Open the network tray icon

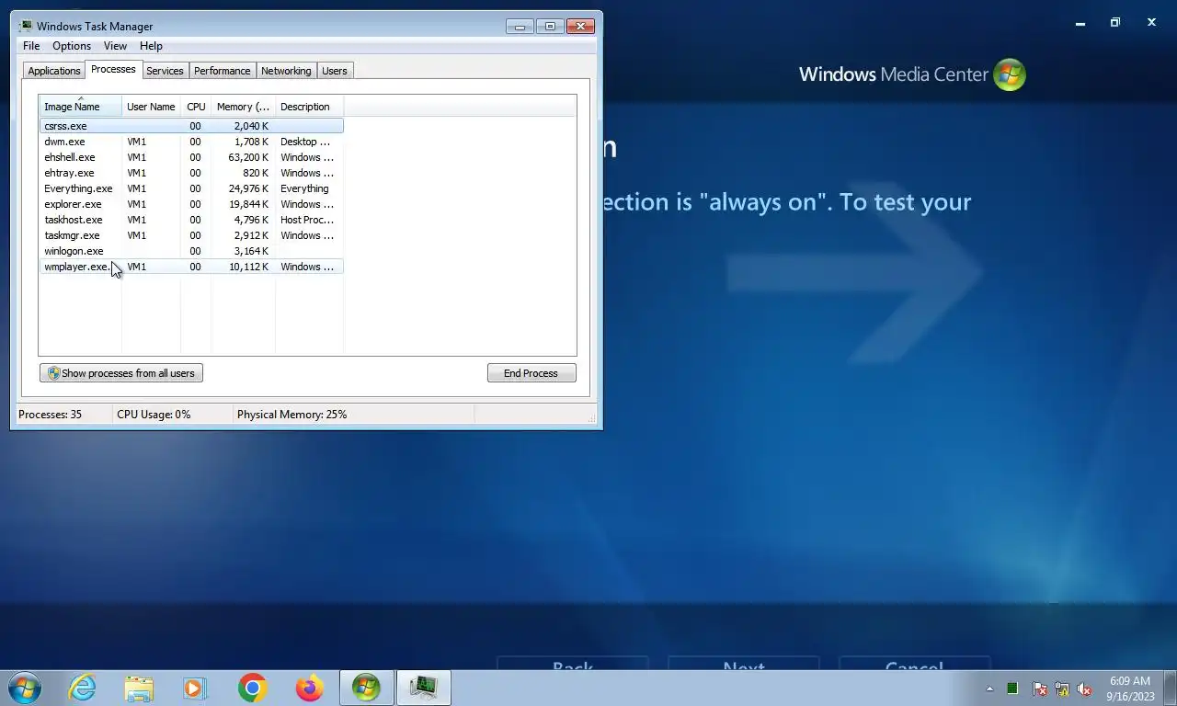(x=1062, y=689)
